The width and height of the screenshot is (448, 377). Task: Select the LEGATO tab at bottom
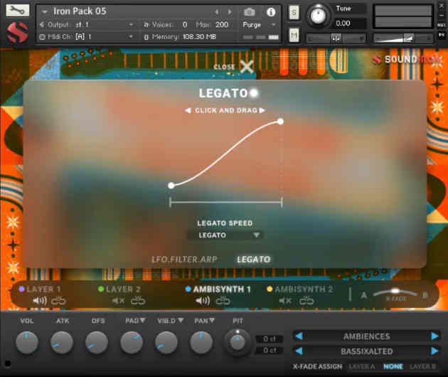[x=254, y=260]
